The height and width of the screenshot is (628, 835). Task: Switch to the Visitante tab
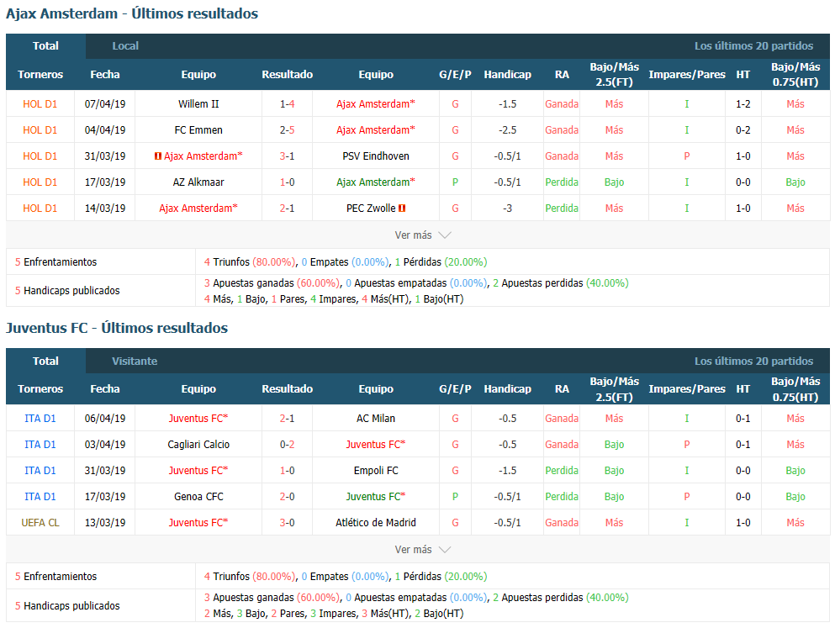click(x=135, y=361)
